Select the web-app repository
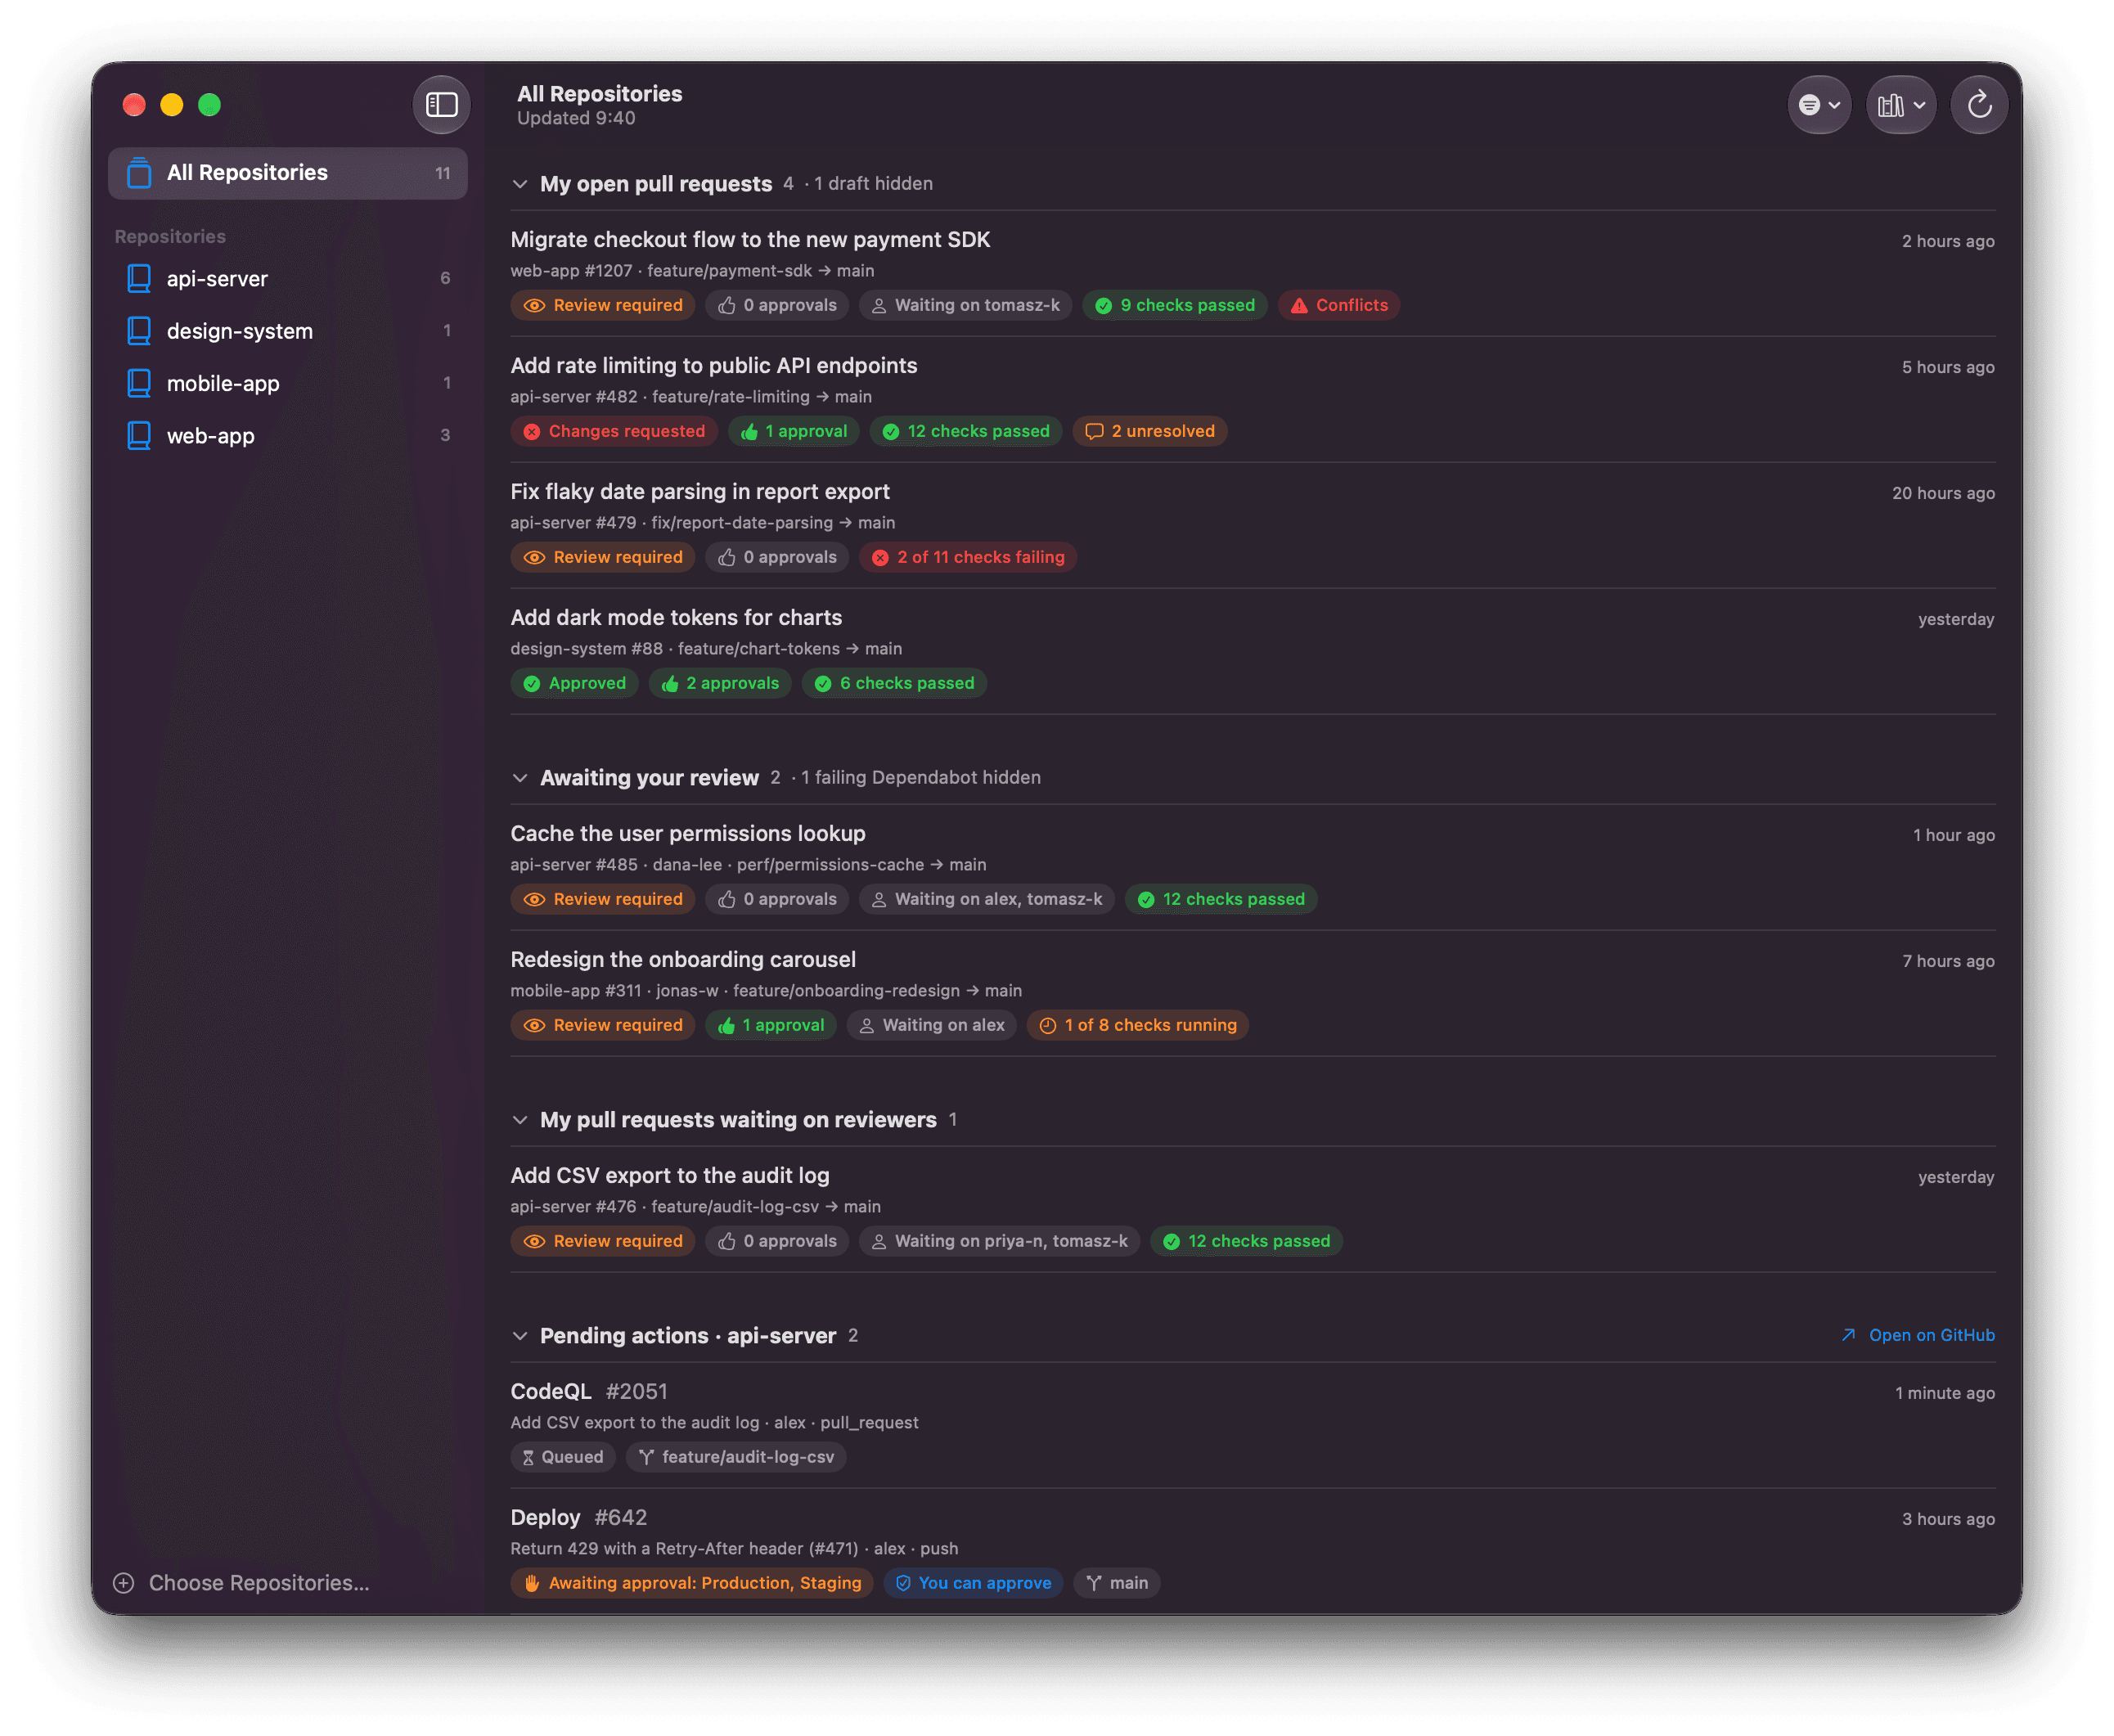2114x1736 pixels. (x=288, y=435)
